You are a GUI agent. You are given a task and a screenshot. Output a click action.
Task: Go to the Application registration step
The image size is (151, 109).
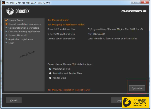pos(21,39)
